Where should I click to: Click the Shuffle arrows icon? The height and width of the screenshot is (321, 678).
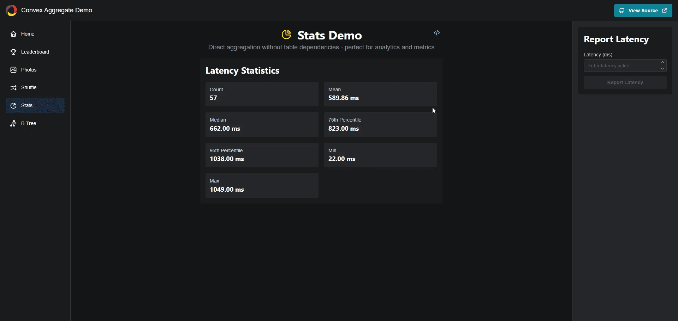13,88
